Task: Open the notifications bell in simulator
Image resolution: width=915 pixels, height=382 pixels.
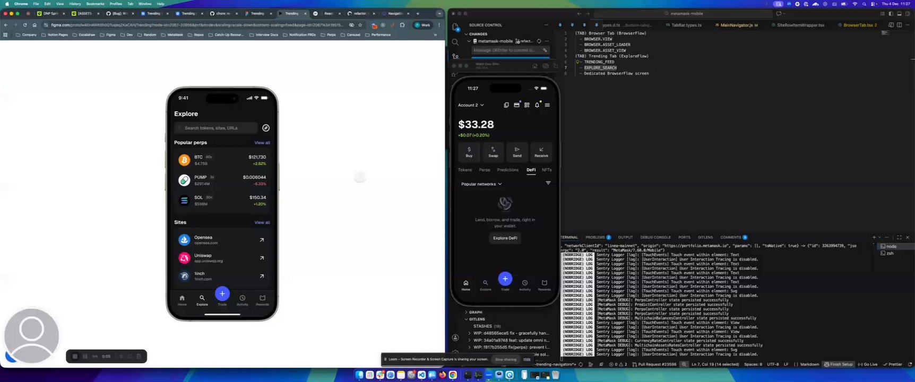Action: click(x=537, y=105)
